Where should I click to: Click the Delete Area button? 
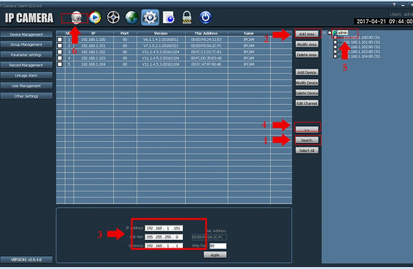(x=307, y=55)
